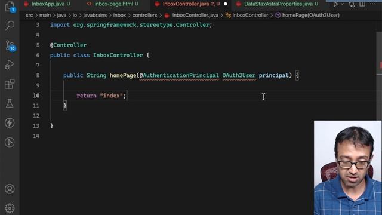
Task: Close InboxController.java via its unsaved dot
Action: (226, 4)
